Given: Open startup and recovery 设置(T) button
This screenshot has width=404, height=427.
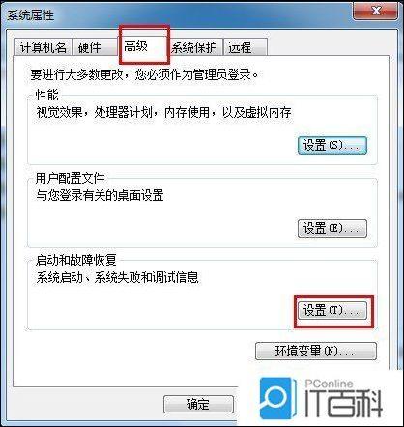Looking at the screenshot, I should pyautogui.click(x=332, y=311).
